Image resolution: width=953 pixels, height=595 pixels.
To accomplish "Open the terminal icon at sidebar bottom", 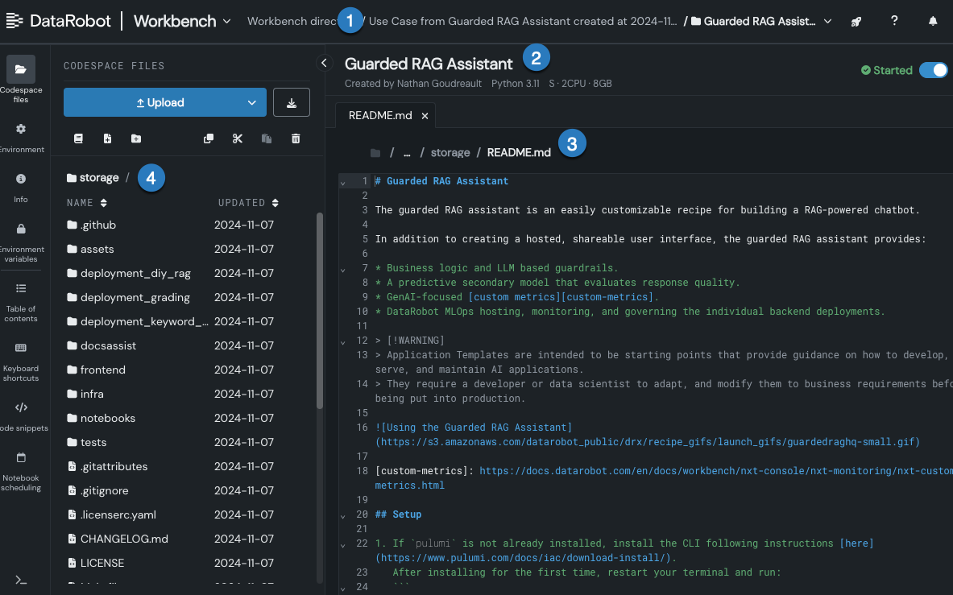I will pyautogui.click(x=21, y=580).
